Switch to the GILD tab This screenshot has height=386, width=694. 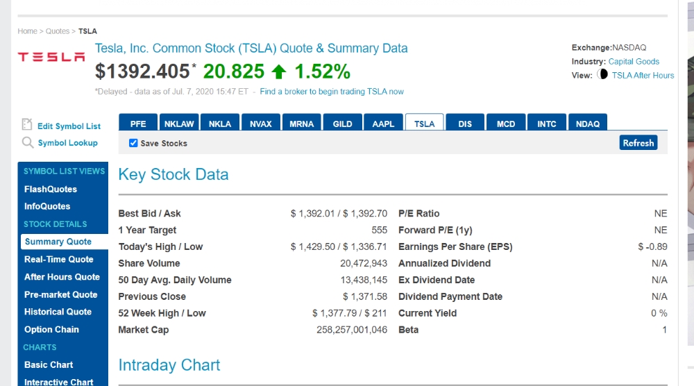click(x=343, y=122)
